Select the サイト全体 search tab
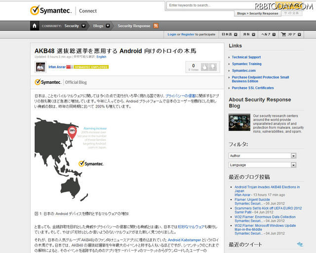This screenshot has width=316, height=253. click(x=292, y=13)
